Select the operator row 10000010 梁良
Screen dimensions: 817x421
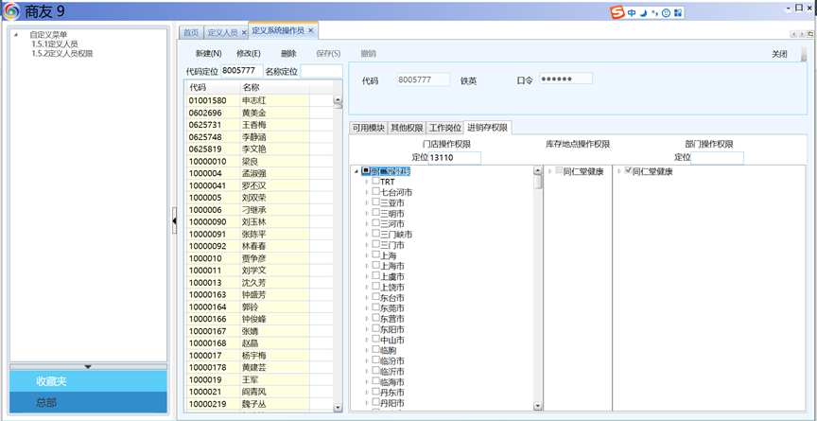(260, 161)
